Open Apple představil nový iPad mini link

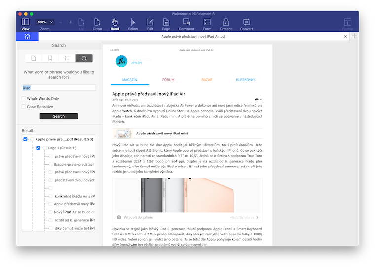162,133
